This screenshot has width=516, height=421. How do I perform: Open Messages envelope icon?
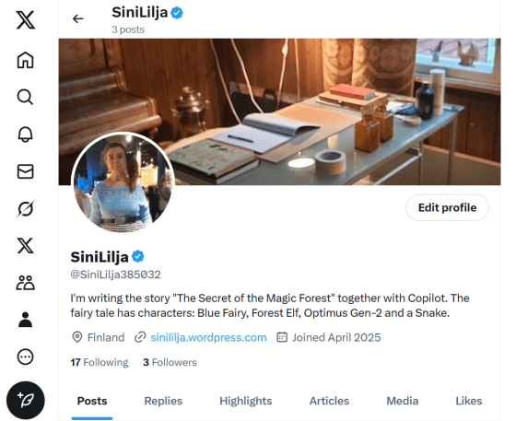[x=26, y=171]
